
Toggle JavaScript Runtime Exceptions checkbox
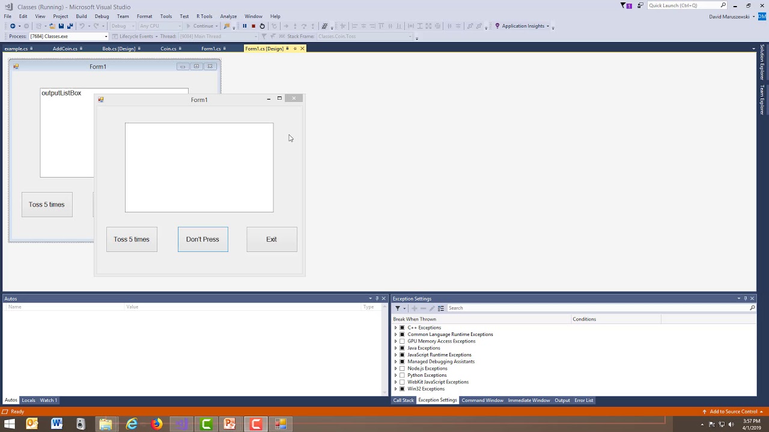[403, 355]
